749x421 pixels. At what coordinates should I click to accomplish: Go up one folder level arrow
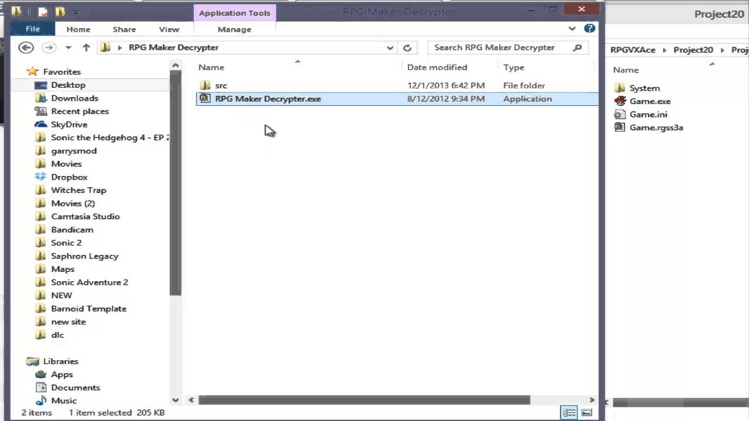point(86,47)
